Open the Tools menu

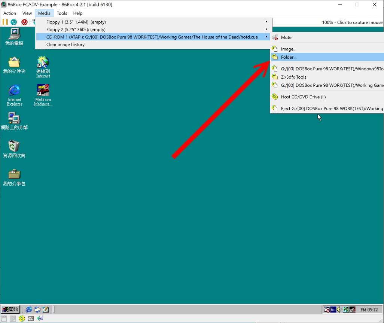point(62,13)
